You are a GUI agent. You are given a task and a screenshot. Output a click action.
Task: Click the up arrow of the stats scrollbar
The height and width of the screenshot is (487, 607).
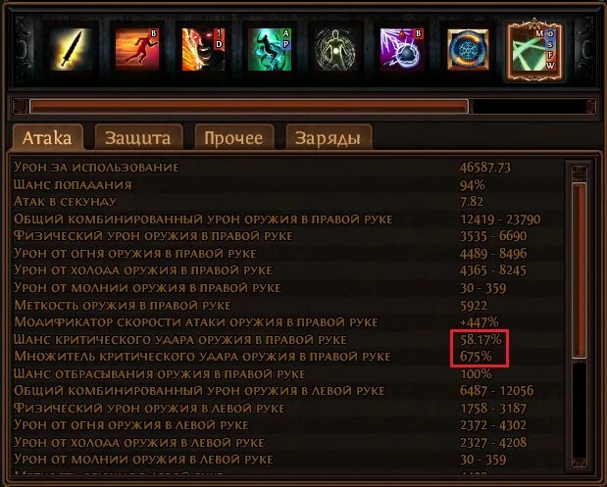pos(580,173)
